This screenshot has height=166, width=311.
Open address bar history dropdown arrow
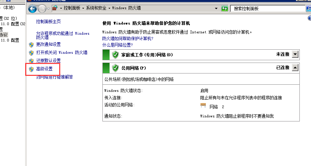216,9
